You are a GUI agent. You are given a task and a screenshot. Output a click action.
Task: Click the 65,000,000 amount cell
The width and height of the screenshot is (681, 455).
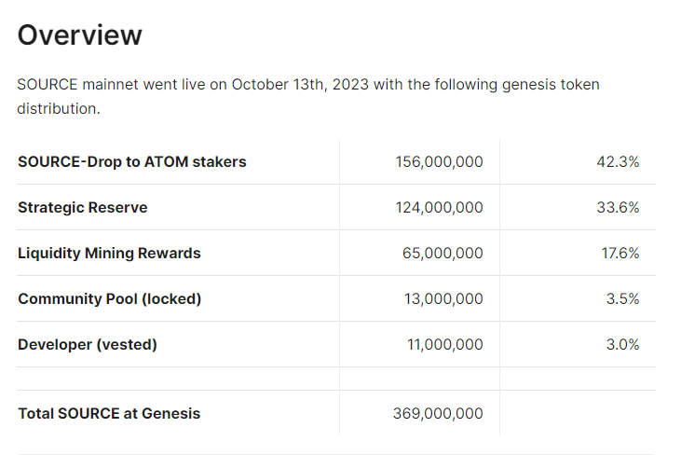pos(444,253)
